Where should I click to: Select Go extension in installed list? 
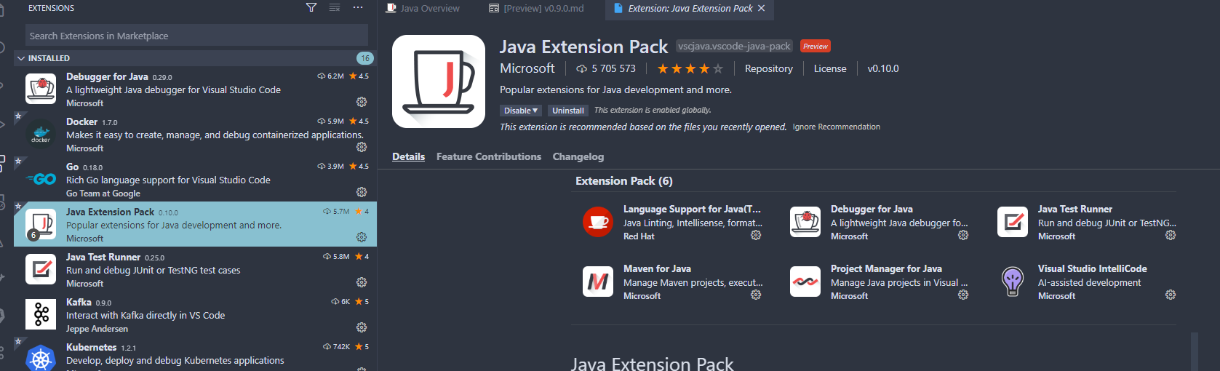[x=195, y=179]
